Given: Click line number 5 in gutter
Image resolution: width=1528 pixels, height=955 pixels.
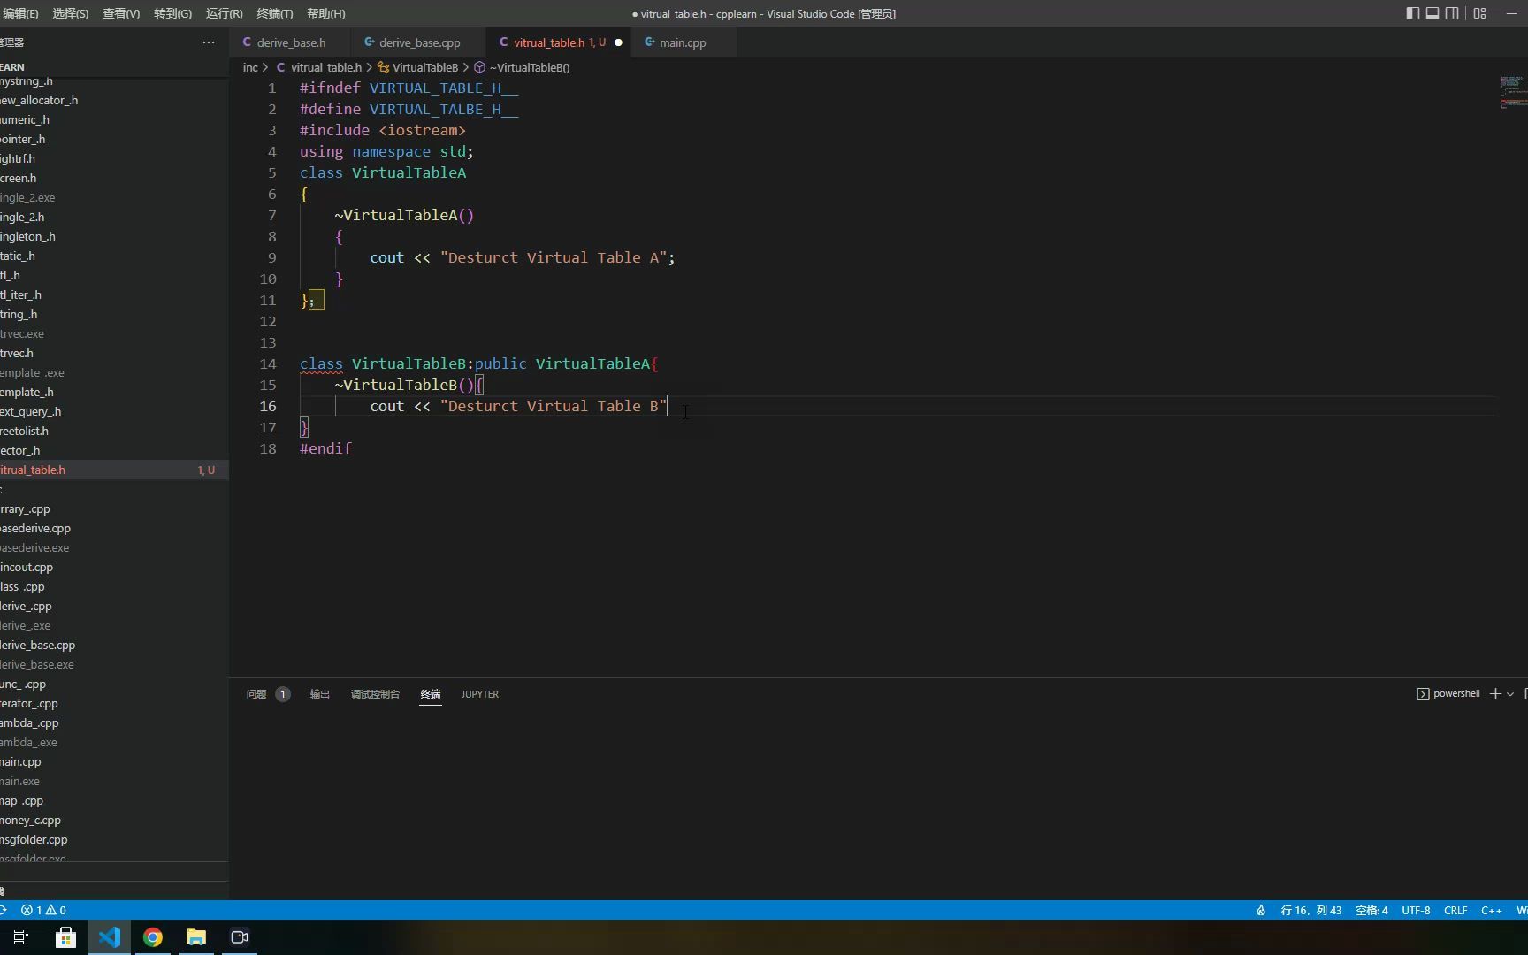Looking at the screenshot, I should 271,172.
